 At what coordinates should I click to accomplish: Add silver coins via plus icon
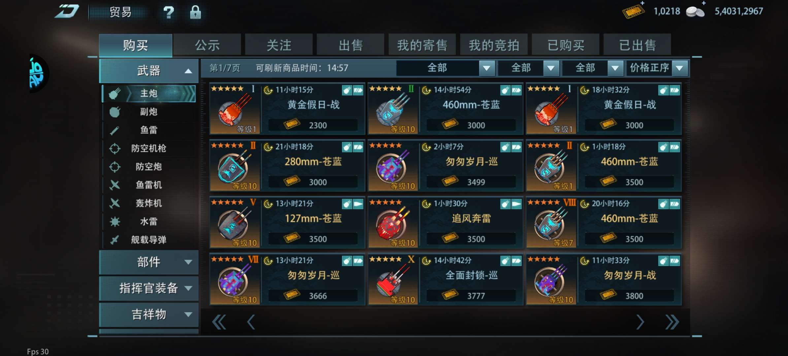click(704, 3)
